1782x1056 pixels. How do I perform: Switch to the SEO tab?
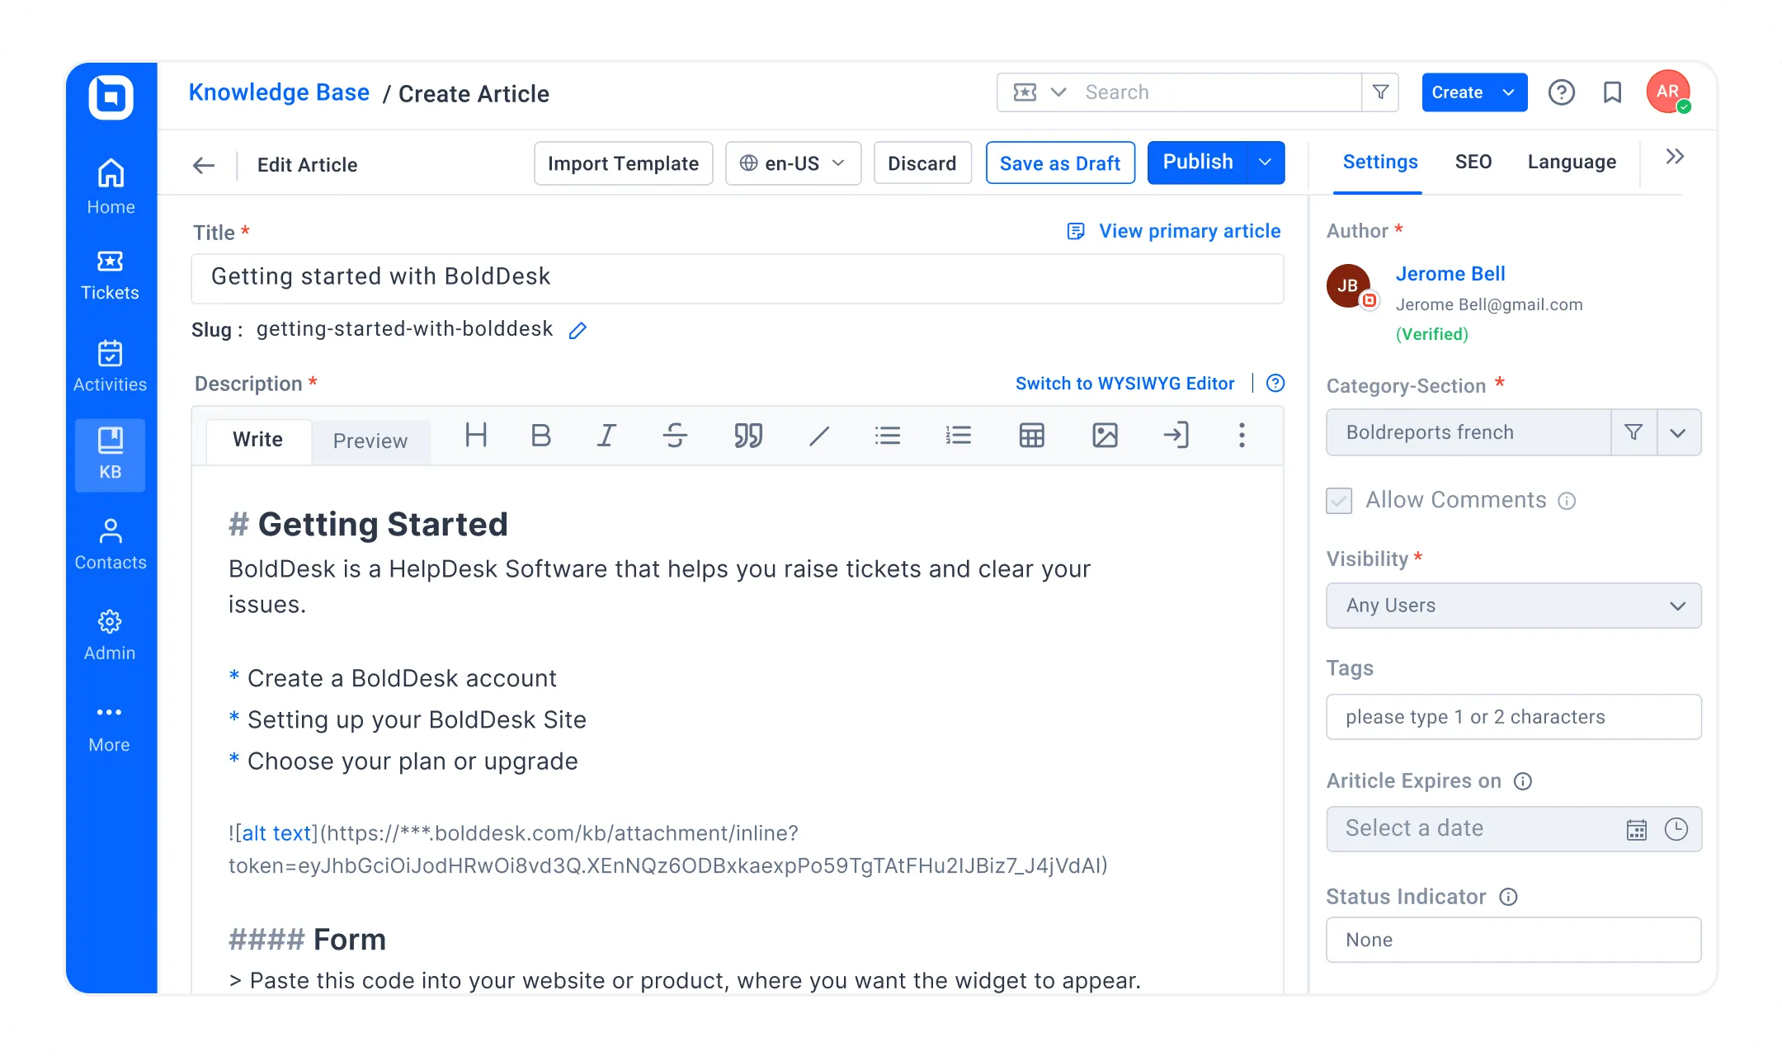(x=1473, y=162)
